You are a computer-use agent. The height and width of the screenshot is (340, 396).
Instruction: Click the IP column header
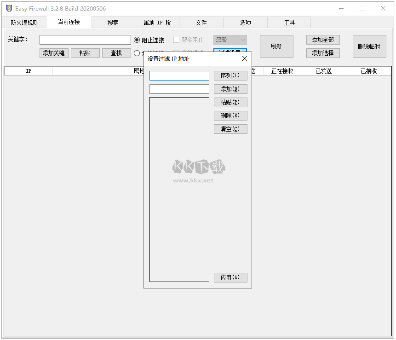pyautogui.click(x=28, y=71)
